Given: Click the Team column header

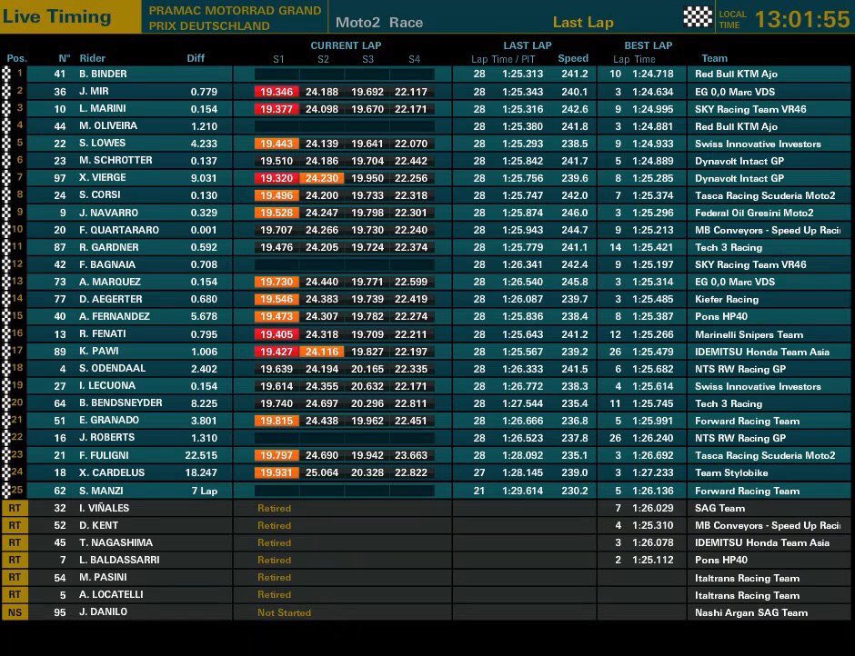Looking at the screenshot, I should [714, 58].
